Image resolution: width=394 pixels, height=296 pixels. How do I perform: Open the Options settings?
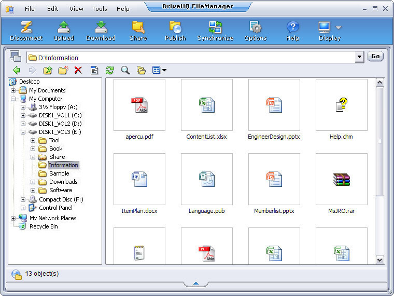pos(255,27)
